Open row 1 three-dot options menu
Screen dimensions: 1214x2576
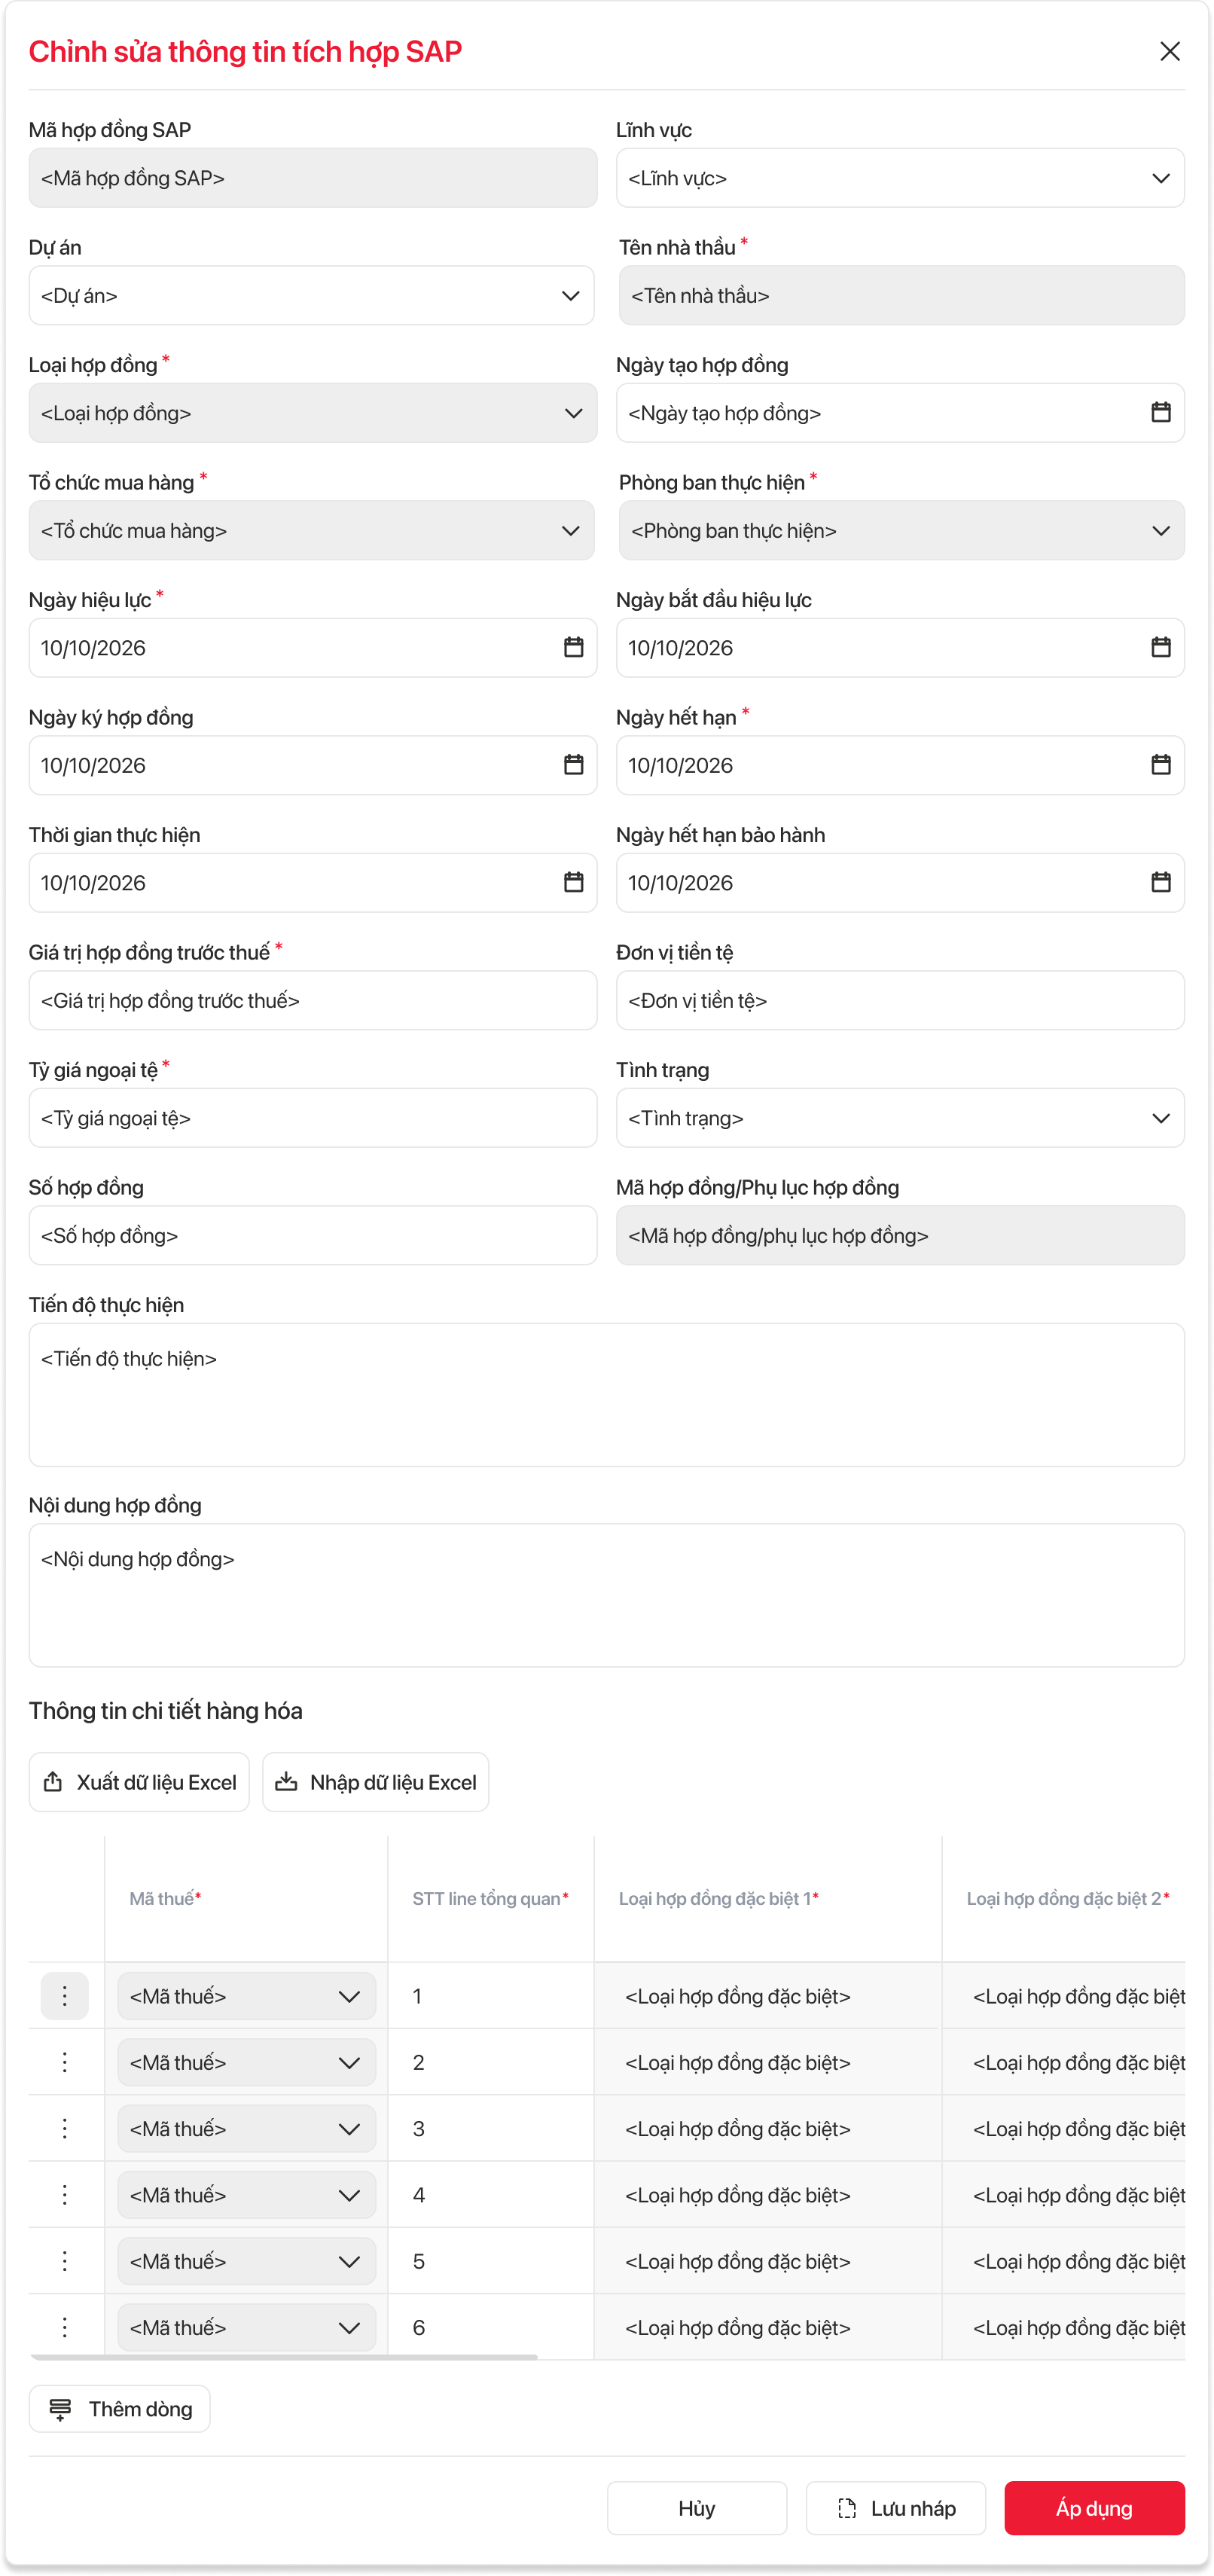[x=65, y=1996]
